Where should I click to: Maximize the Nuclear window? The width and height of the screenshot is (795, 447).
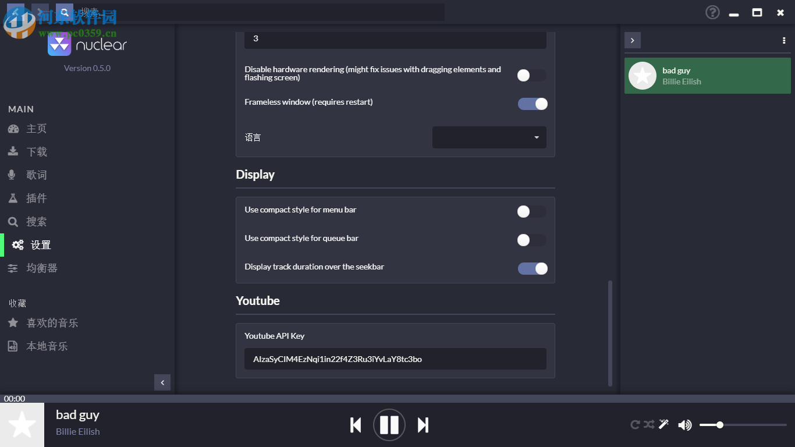[x=757, y=12]
